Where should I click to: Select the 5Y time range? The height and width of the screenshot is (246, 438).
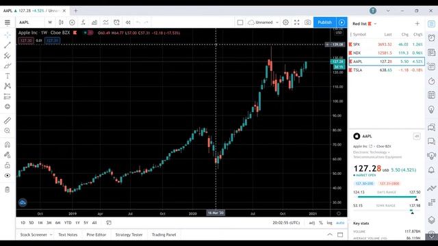[x=86, y=223]
